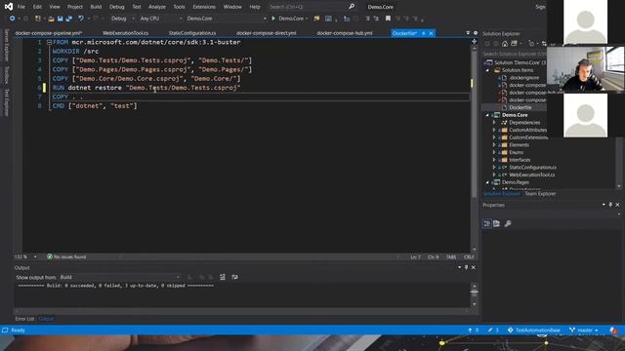Open the Debug configuration dropdown
The height and width of the screenshot is (351, 625).
122,19
